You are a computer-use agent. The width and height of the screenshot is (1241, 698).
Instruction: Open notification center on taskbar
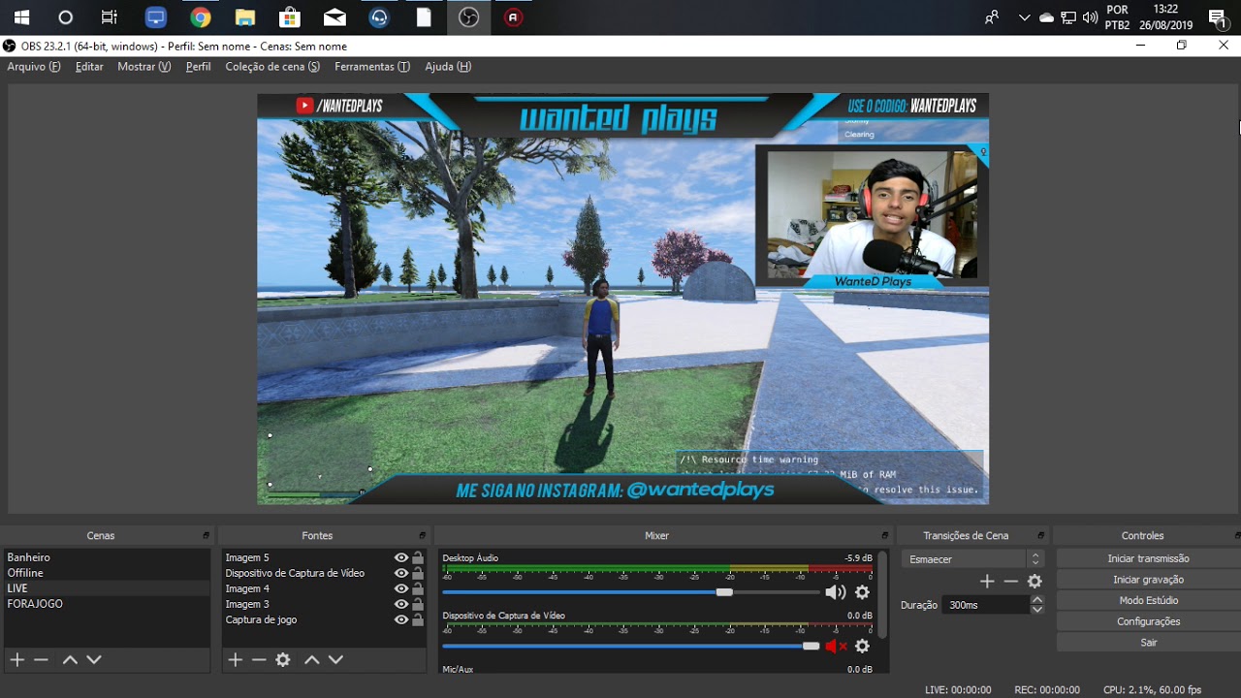(1218, 17)
